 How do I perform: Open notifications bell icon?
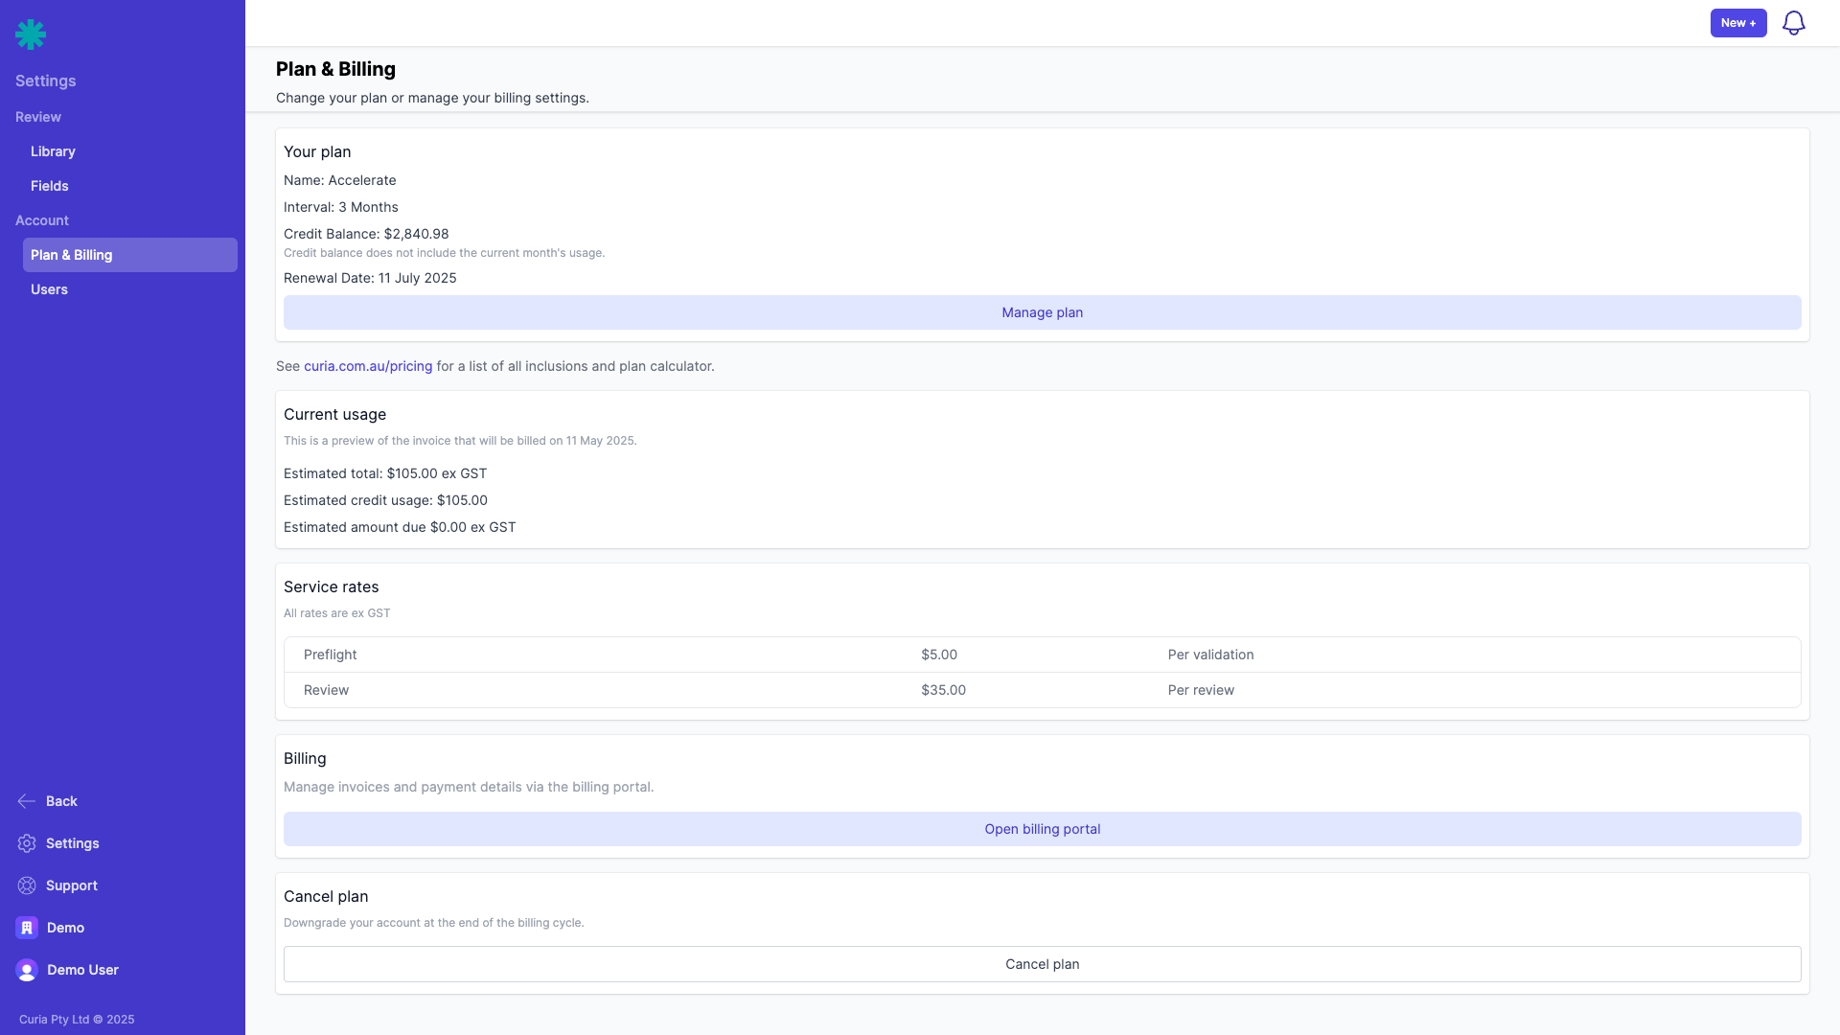[x=1793, y=23]
